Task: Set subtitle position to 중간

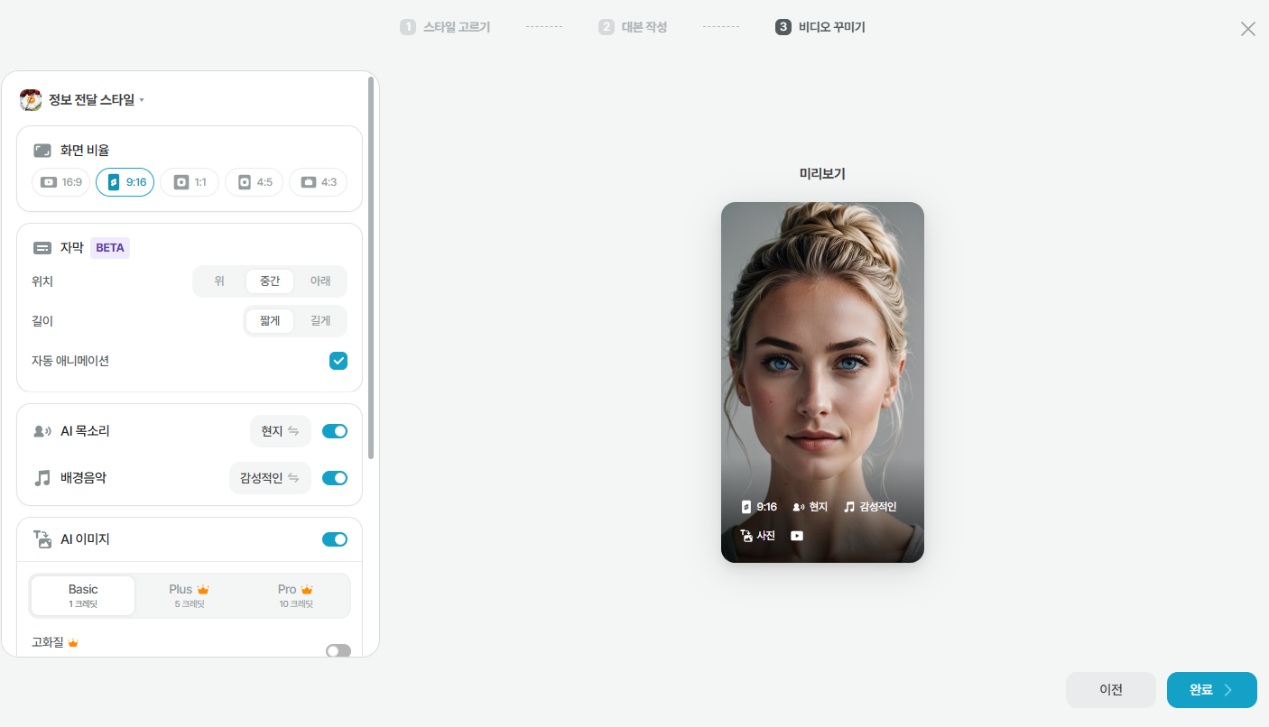Action: [x=270, y=281]
